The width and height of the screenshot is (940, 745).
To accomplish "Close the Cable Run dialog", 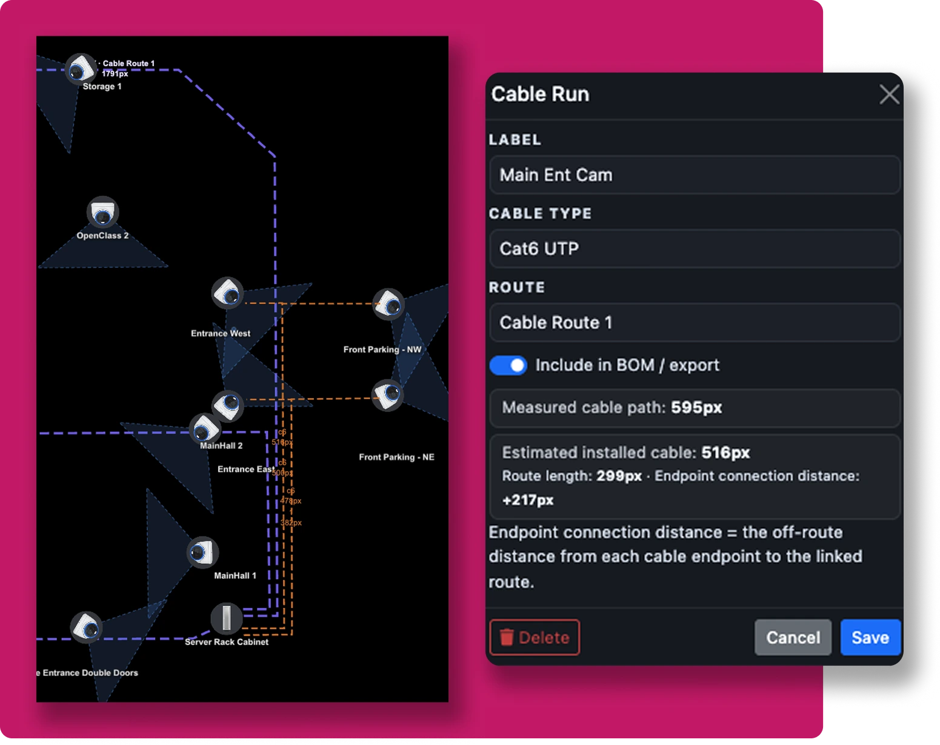I will (889, 94).
